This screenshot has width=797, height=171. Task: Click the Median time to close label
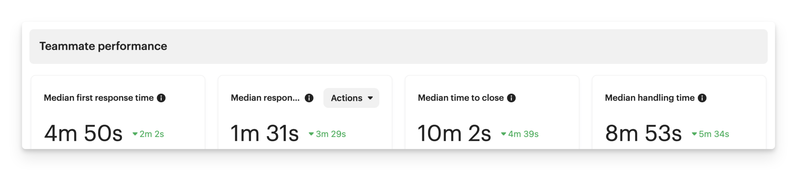click(460, 98)
